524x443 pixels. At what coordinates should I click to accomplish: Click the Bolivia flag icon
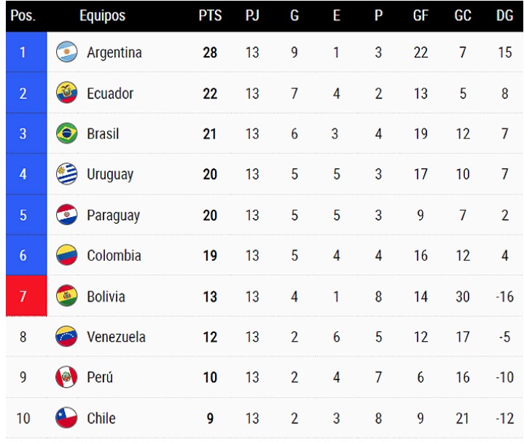66,297
